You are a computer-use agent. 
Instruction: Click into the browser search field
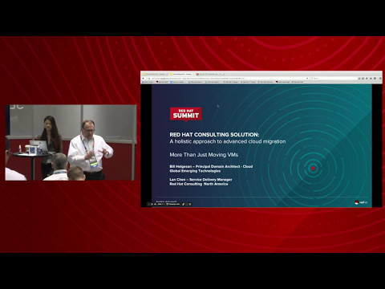pyautogui.click(x=334, y=79)
